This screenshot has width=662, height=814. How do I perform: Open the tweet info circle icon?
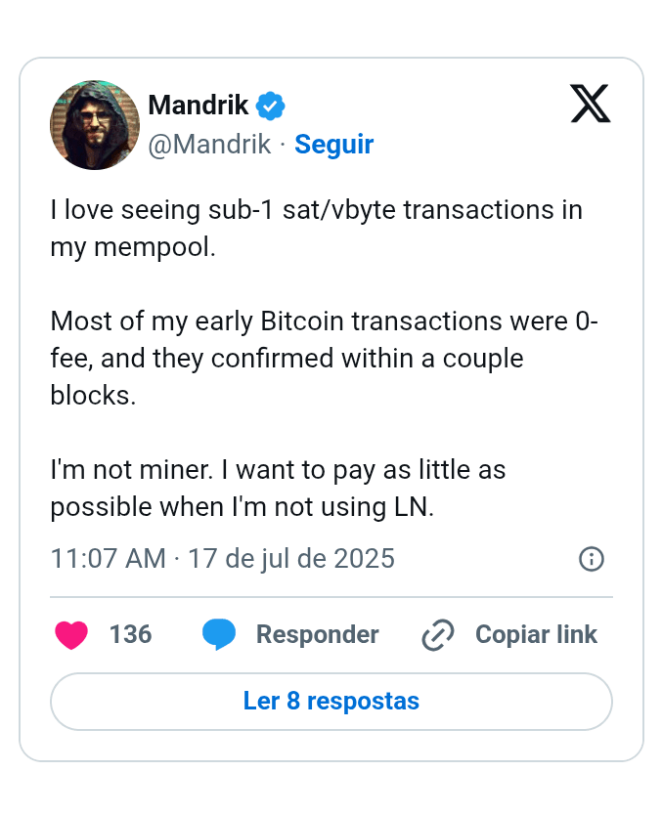pos(592,559)
